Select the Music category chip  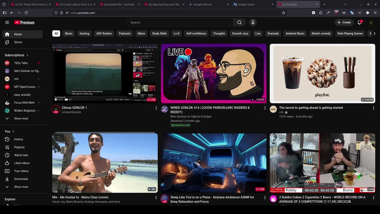point(69,34)
